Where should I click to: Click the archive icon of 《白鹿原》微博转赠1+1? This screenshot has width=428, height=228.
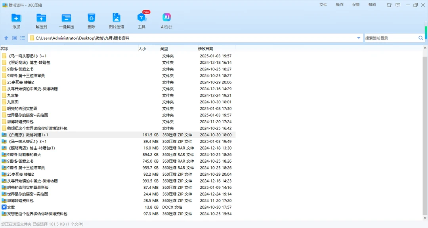tap(4, 135)
